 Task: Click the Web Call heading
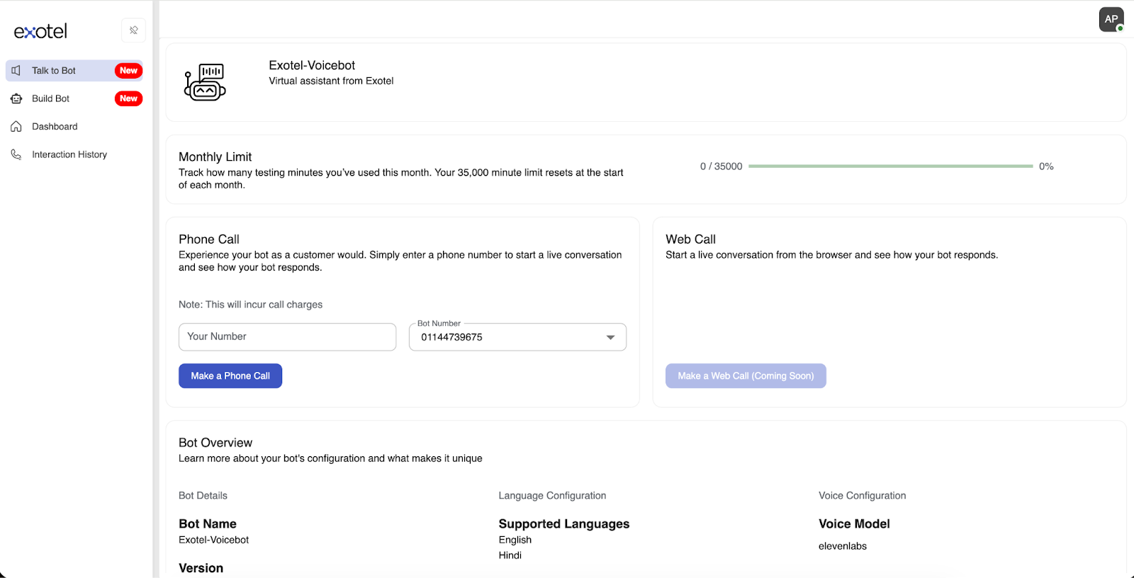(x=690, y=239)
